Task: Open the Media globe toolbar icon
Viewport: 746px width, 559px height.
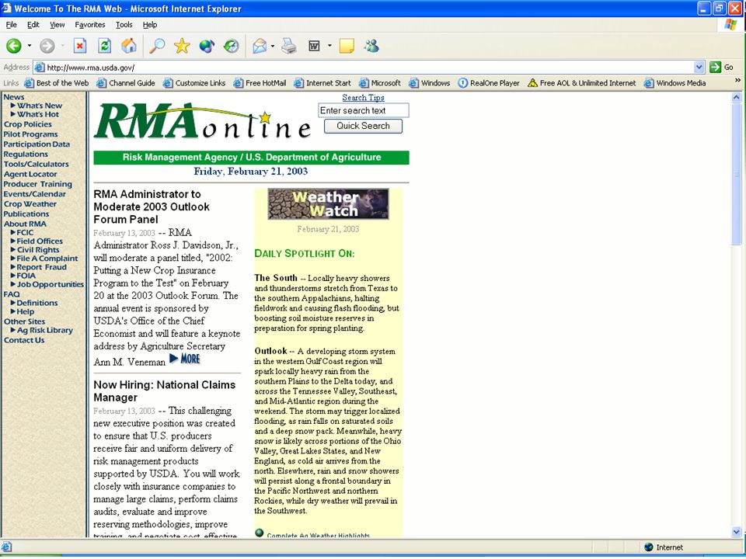Action: tap(207, 46)
